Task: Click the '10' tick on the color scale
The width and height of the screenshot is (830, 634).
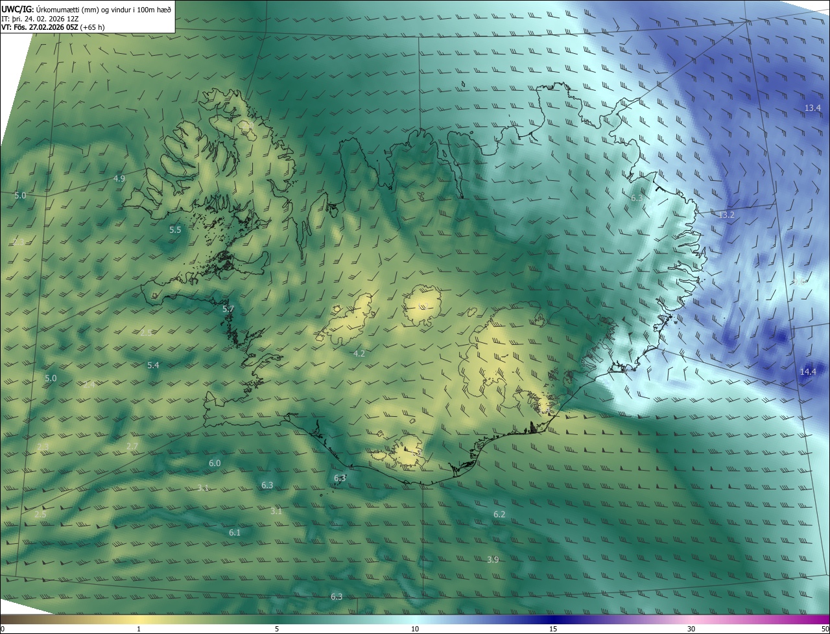Action: coord(415,629)
